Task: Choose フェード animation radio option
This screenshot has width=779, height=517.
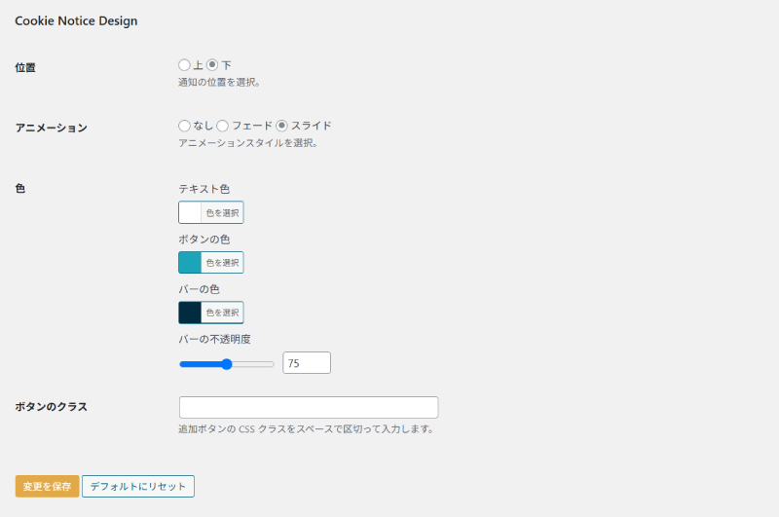Action: [x=223, y=126]
